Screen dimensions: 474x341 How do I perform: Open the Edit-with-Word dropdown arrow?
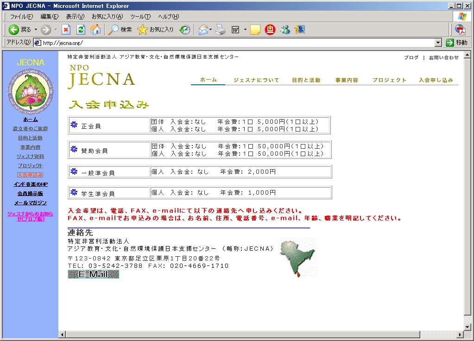click(245, 30)
